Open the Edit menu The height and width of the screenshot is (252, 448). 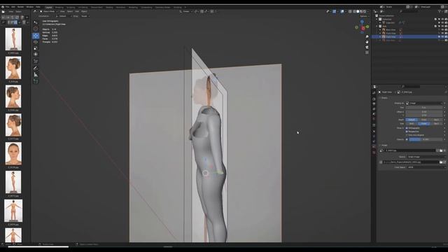tap(13, 7)
